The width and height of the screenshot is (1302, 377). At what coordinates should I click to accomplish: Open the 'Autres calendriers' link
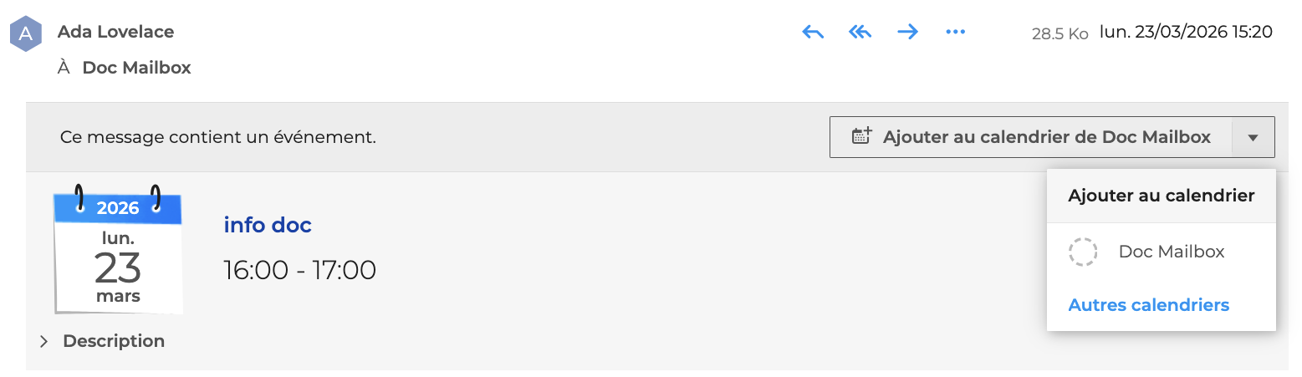1148,305
